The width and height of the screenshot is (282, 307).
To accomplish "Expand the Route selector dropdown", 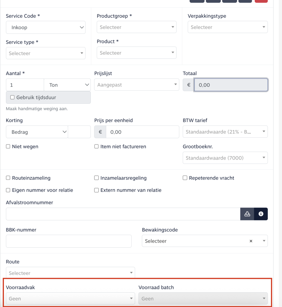I will click(x=70, y=273).
